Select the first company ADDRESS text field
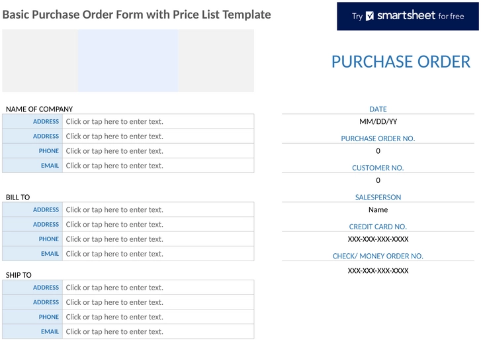The width and height of the screenshot is (481, 340). (158, 121)
